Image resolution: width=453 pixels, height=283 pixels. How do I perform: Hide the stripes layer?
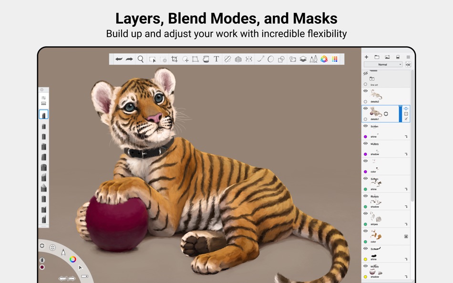365,213
